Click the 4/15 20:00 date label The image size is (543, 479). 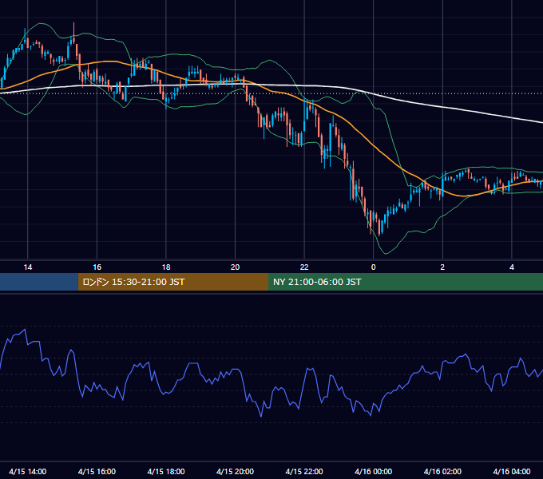click(x=235, y=471)
